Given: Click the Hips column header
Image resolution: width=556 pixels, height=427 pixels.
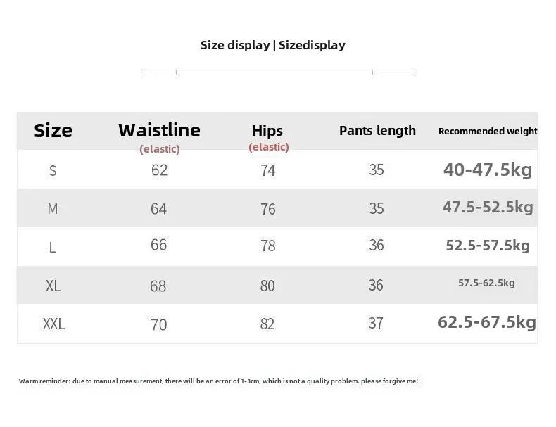Looking at the screenshot, I should pos(267,131).
